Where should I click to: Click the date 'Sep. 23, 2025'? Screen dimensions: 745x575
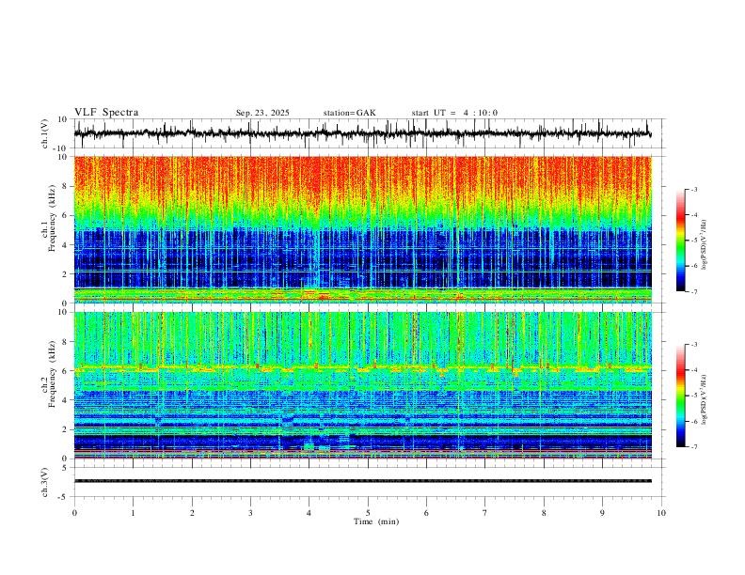262,113
